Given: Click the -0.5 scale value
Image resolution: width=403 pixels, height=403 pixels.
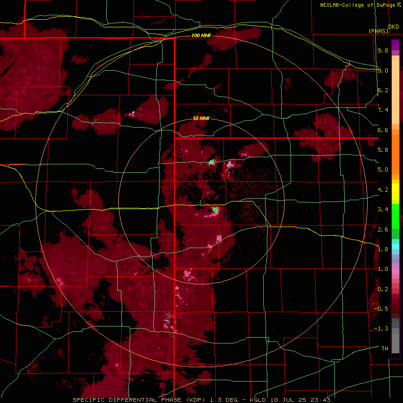Looking at the screenshot, I should coord(381,309).
